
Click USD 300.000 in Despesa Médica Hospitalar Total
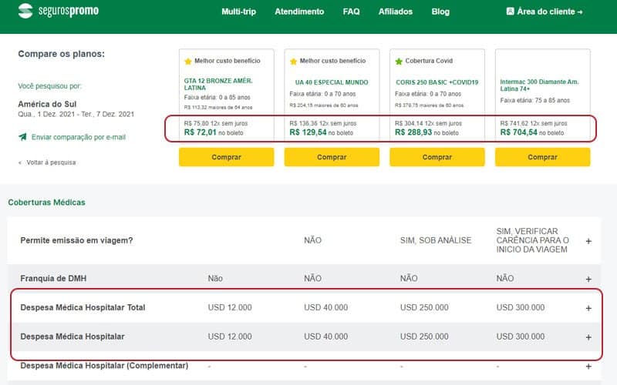click(521, 307)
